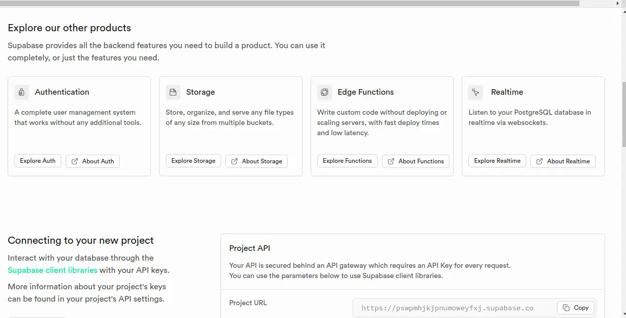Click the horizontal scrollbar at top
The width and height of the screenshot is (626, 318).
point(290,3)
